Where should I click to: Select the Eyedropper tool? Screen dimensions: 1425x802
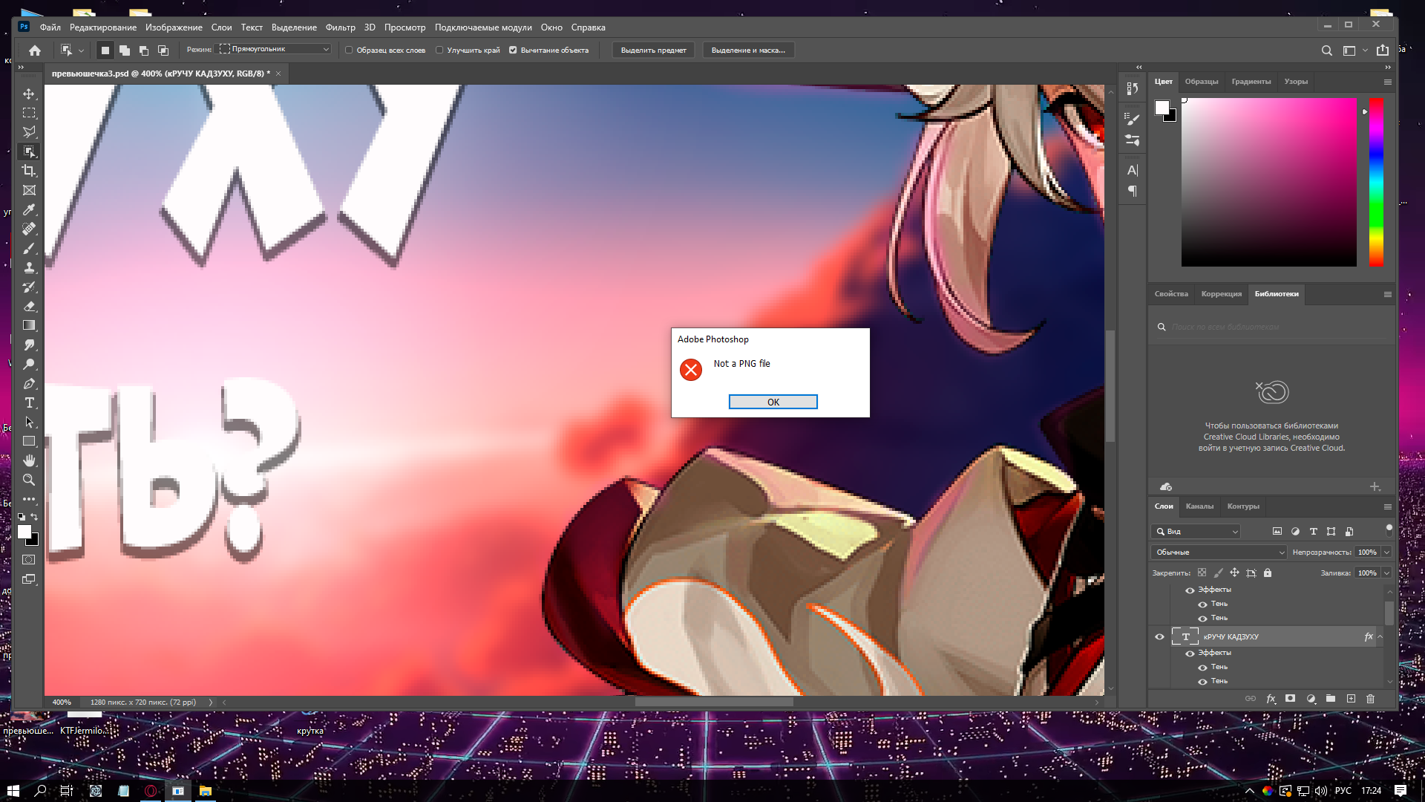(x=29, y=209)
